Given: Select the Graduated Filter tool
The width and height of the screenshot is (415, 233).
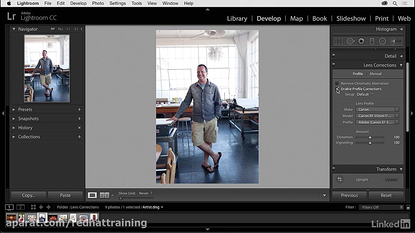Looking at the screenshot, I should point(372,41).
